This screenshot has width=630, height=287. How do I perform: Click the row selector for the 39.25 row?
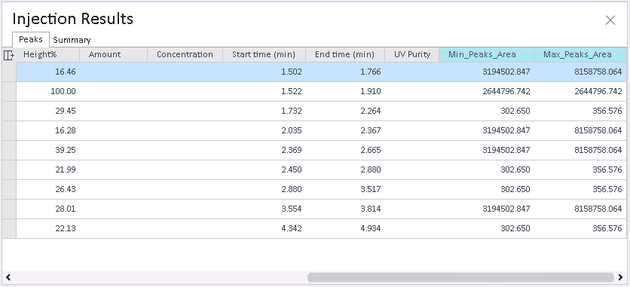pos(9,150)
